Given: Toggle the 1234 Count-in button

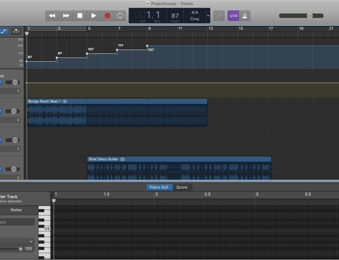Looking at the screenshot, I should click(x=233, y=16).
